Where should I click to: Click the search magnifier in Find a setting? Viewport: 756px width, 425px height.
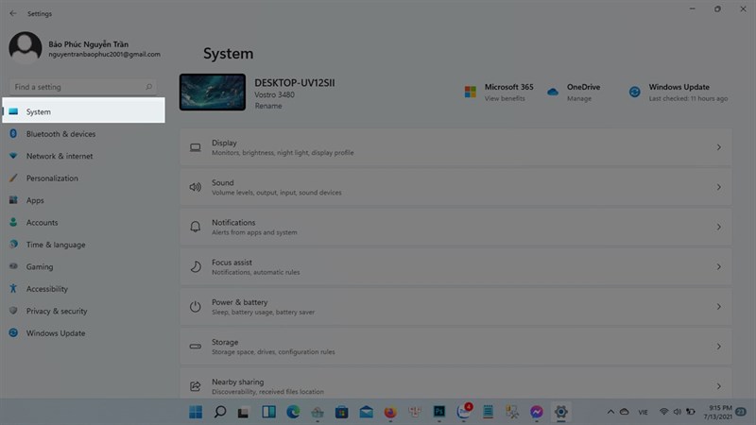click(149, 87)
